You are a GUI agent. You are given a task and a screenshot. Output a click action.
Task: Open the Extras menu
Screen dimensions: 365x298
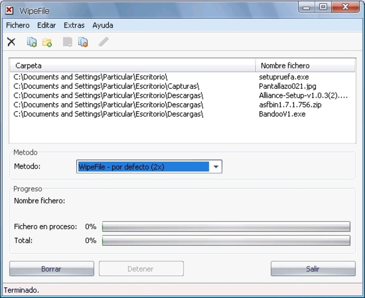(x=74, y=25)
